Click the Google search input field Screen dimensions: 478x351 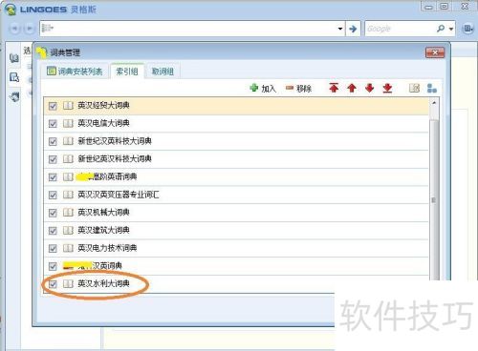point(401,29)
